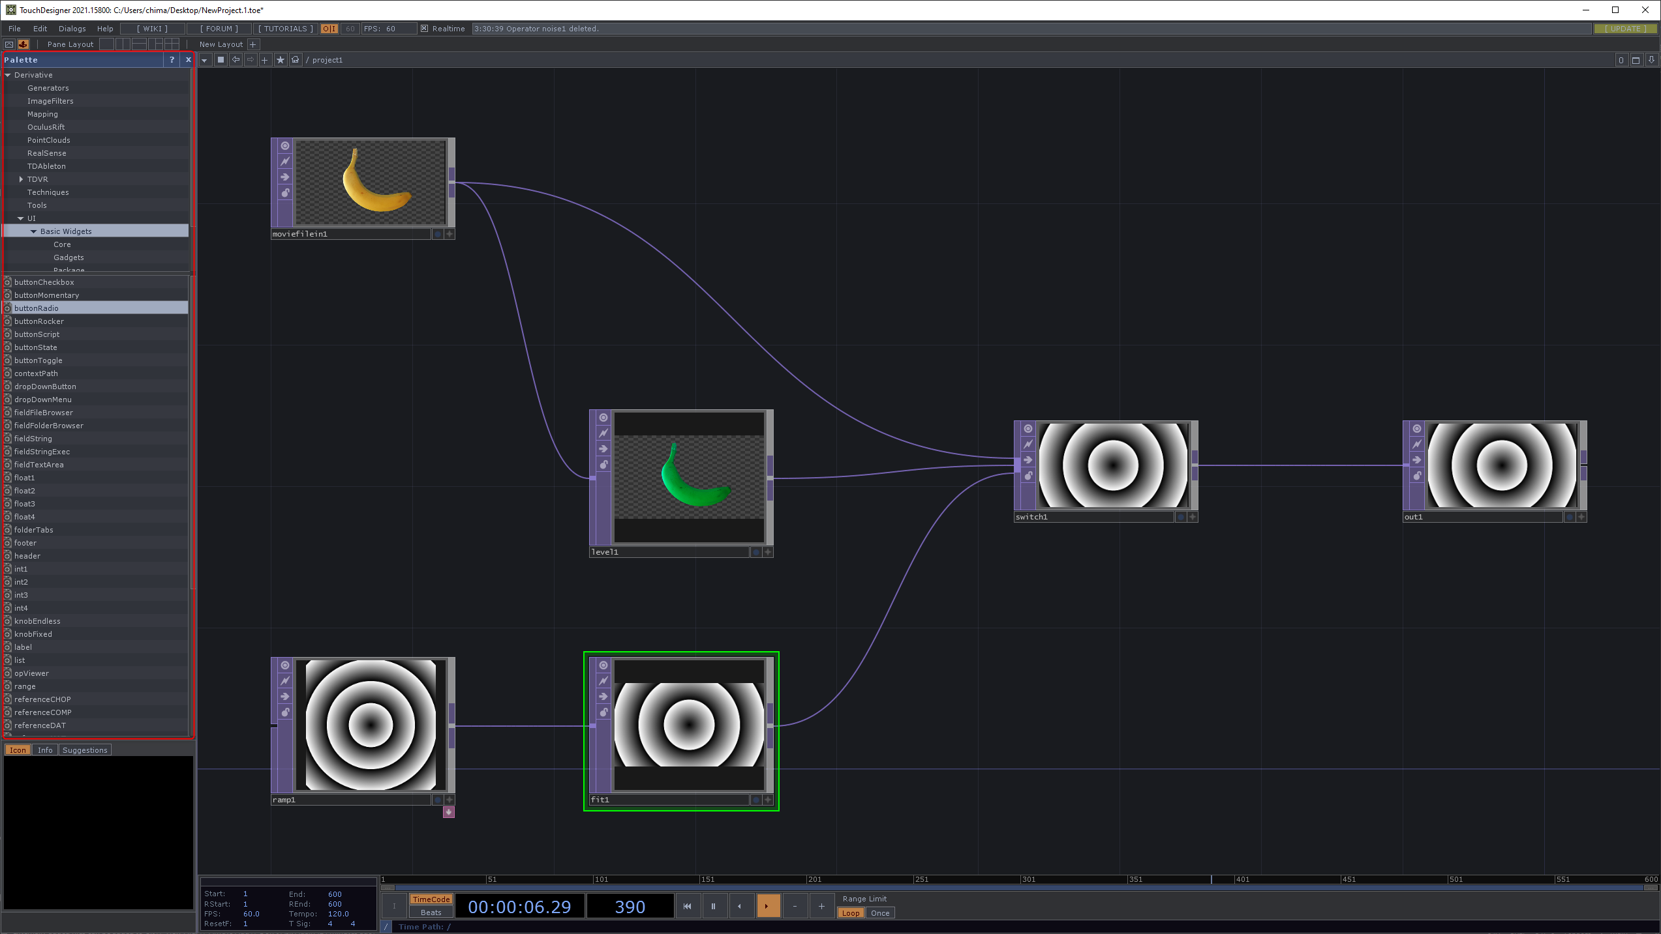Set range limit to Once

[x=879, y=913]
